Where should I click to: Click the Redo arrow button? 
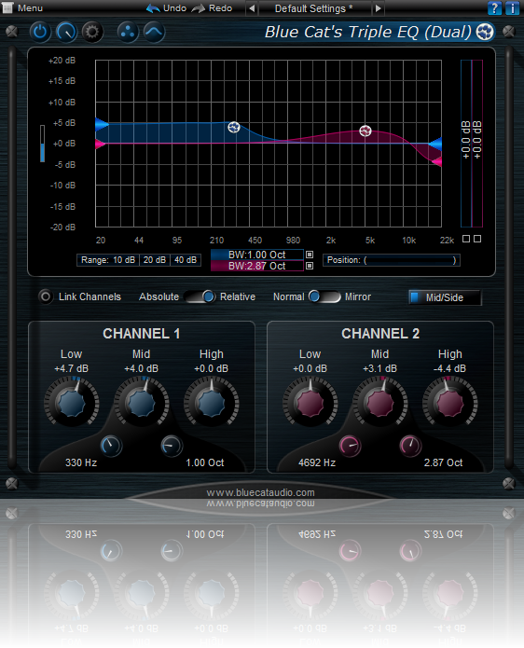tap(212, 8)
